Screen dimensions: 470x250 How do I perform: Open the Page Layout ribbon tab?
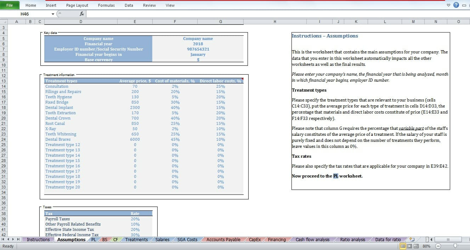click(x=77, y=5)
